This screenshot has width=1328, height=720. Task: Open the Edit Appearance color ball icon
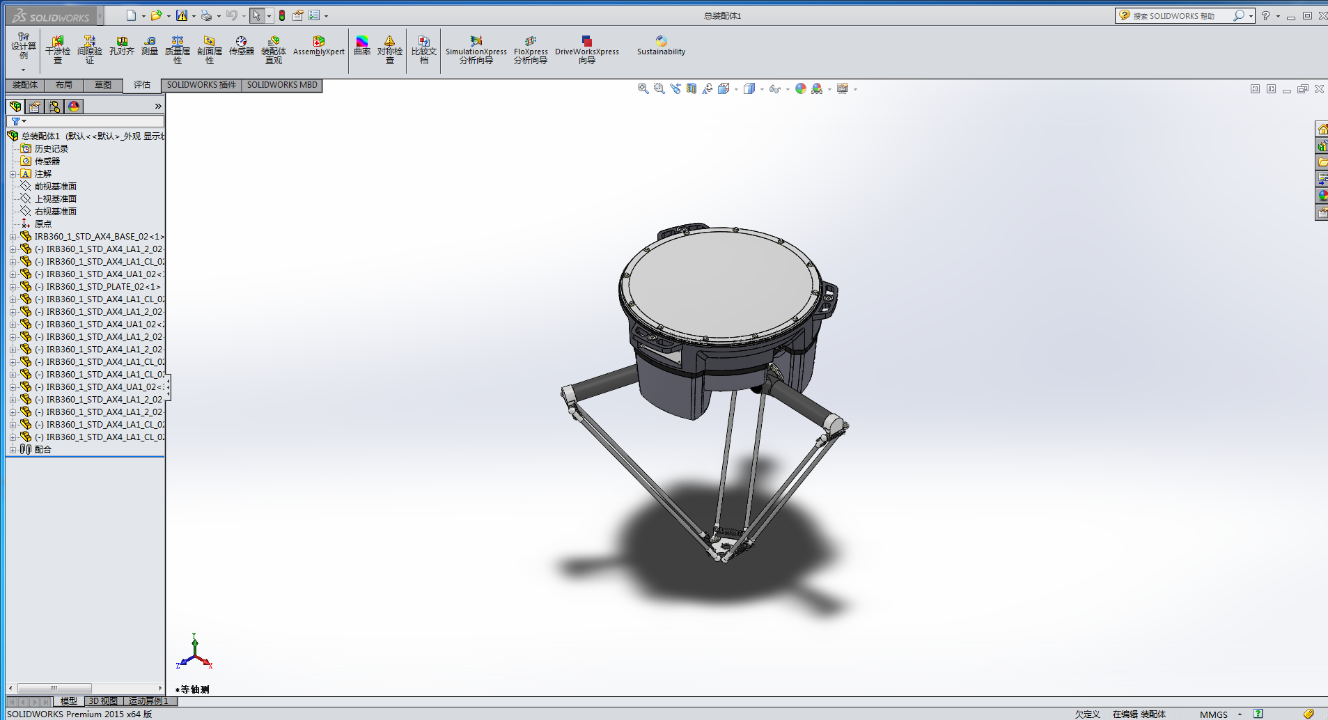800,88
